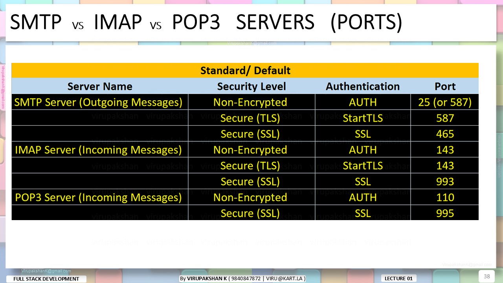Click "SSL" authentication in the 995 row
The image size is (503, 283).
click(x=363, y=213)
